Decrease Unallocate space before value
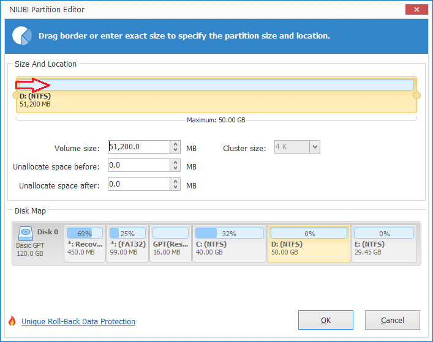 175,168
